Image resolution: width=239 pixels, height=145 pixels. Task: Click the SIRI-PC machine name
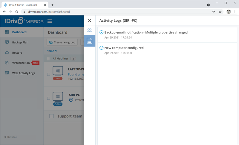click(x=74, y=95)
